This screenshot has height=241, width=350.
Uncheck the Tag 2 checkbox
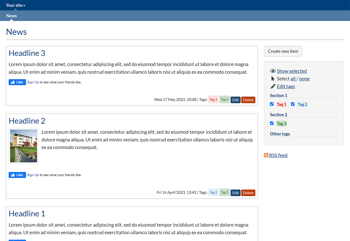(293, 104)
